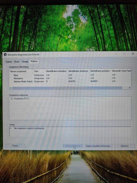Minimize the DirectX diagnostic window
Screen dimensions: 137x183
(116, 54)
